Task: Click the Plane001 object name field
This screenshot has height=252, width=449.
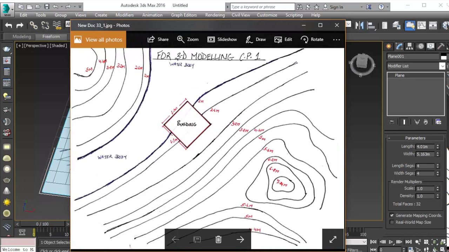Action: point(413,56)
